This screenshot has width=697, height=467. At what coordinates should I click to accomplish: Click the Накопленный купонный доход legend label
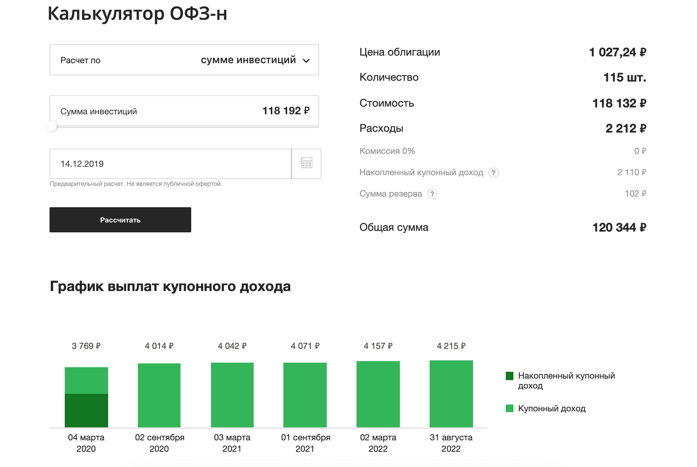tap(566, 381)
